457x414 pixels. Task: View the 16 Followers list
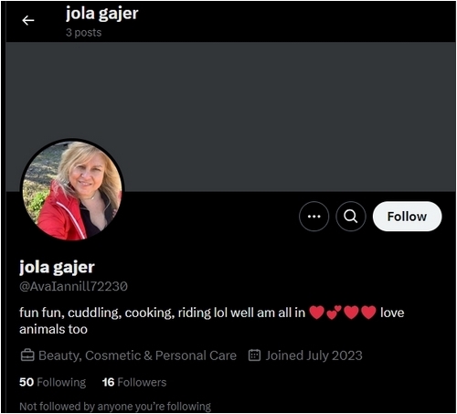134,382
